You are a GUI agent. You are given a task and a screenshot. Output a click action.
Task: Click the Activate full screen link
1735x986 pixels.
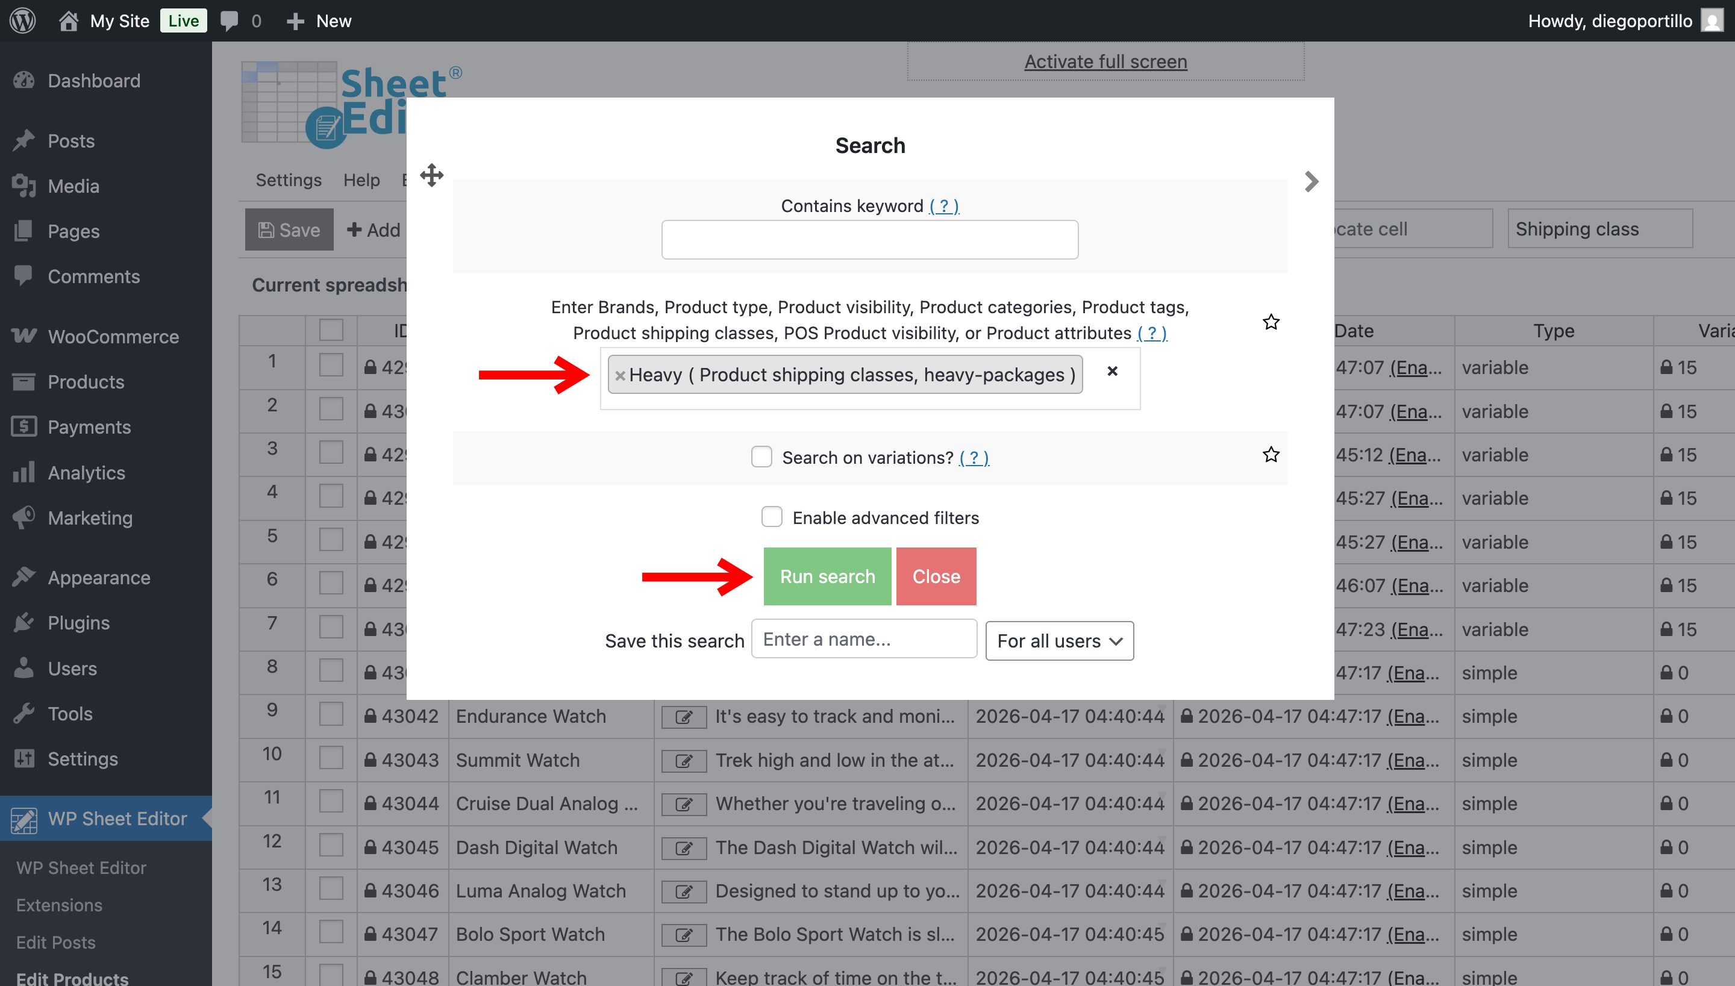click(x=1105, y=61)
